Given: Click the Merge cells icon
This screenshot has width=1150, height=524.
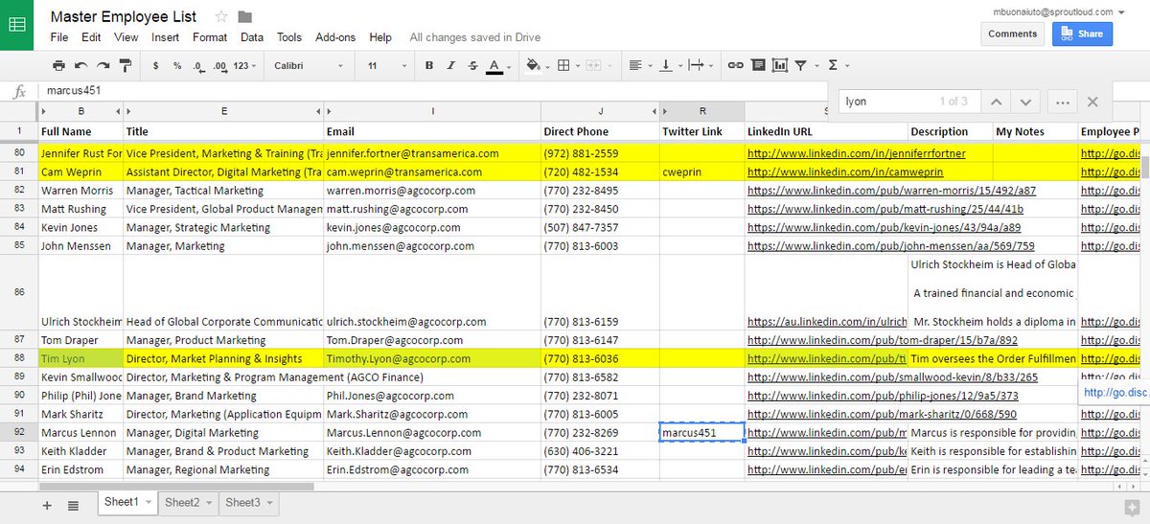Looking at the screenshot, I should click(592, 66).
